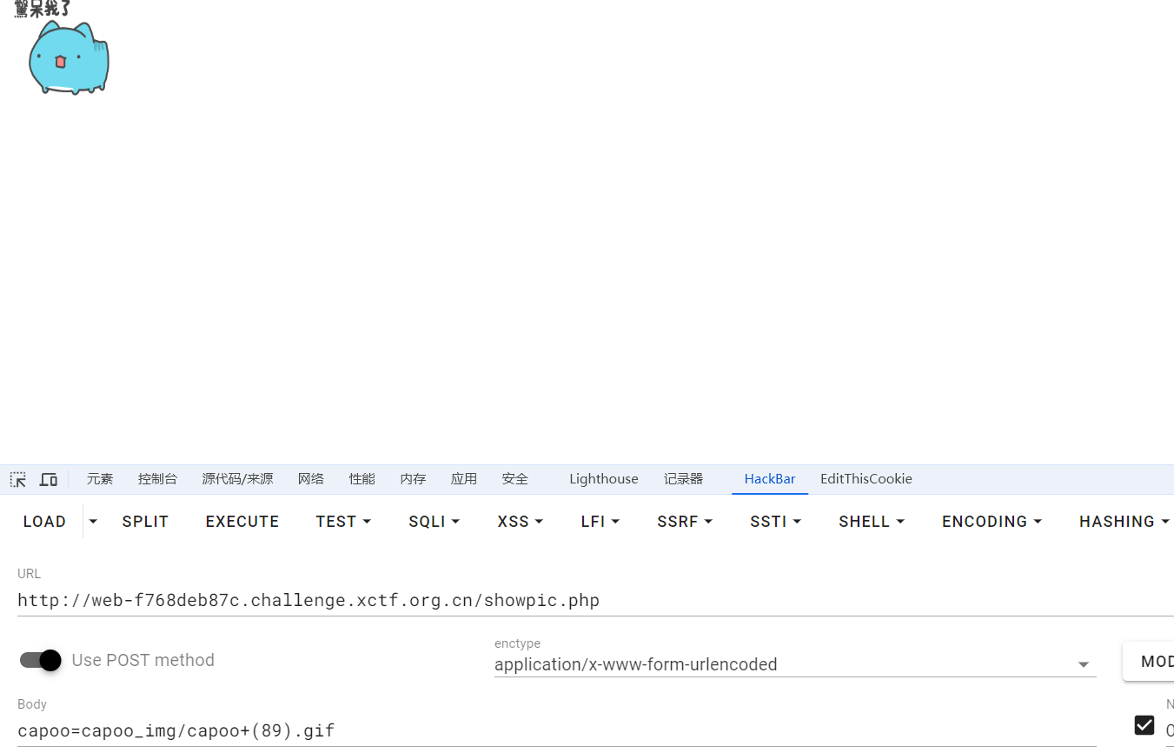The image size is (1174, 753).
Task: Click the EXECUTE button
Action: (x=242, y=522)
